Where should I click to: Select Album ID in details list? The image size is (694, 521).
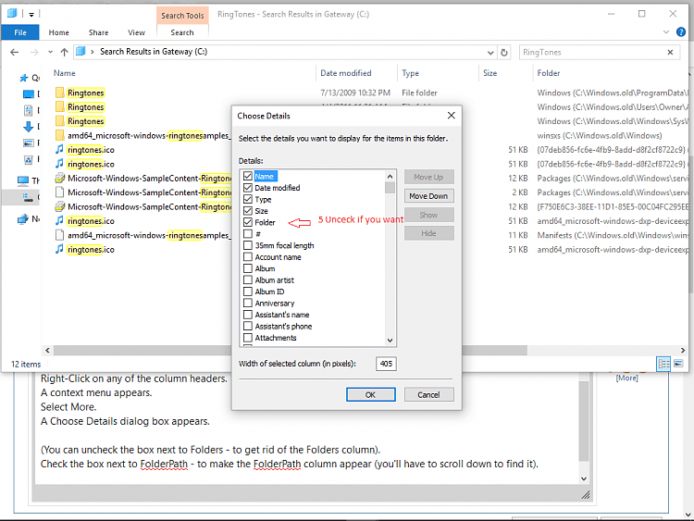coord(269,292)
